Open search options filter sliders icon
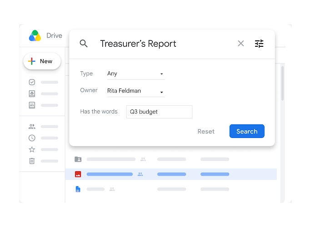Viewport: 311px width, 227px height. (x=259, y=44)
